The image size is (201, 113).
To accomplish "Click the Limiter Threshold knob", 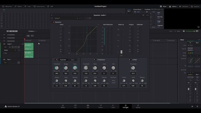I will point(133,68).
